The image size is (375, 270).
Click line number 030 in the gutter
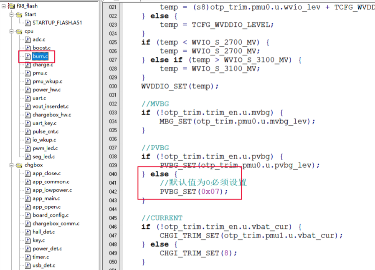[x=113, y=86]
